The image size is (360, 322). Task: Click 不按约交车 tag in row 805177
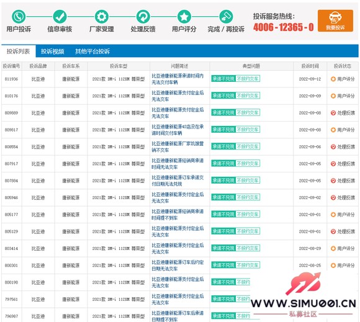[x=248, y=215]
